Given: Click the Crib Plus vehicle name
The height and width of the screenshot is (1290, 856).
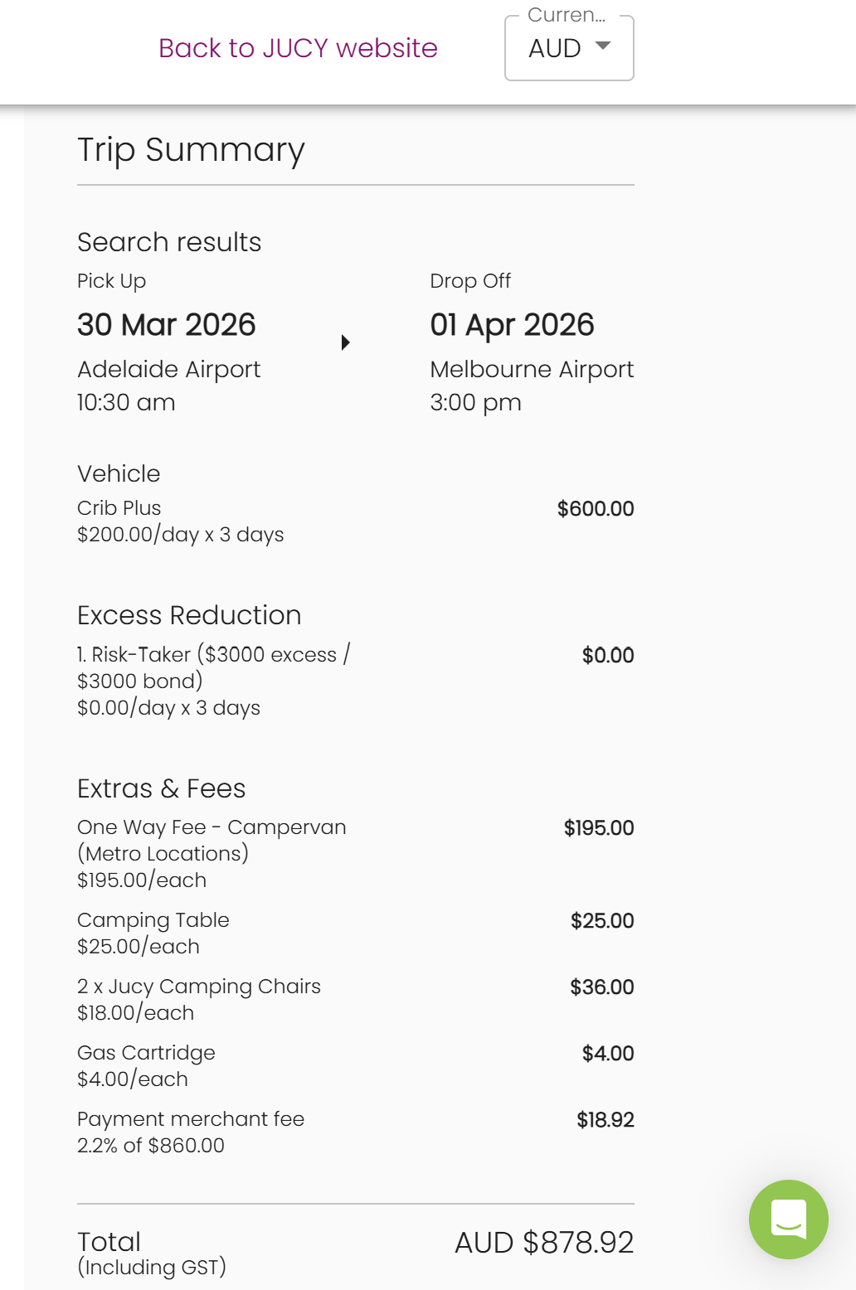Looking at the screenshot, I should [119, 508].
